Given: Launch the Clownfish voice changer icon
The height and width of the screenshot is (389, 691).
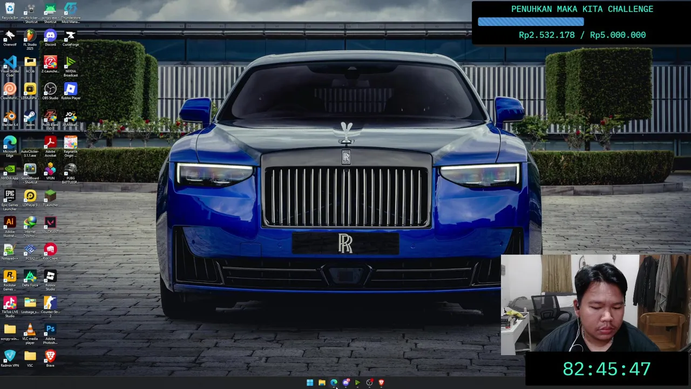Looking at the screenshot, I should 10,91.
